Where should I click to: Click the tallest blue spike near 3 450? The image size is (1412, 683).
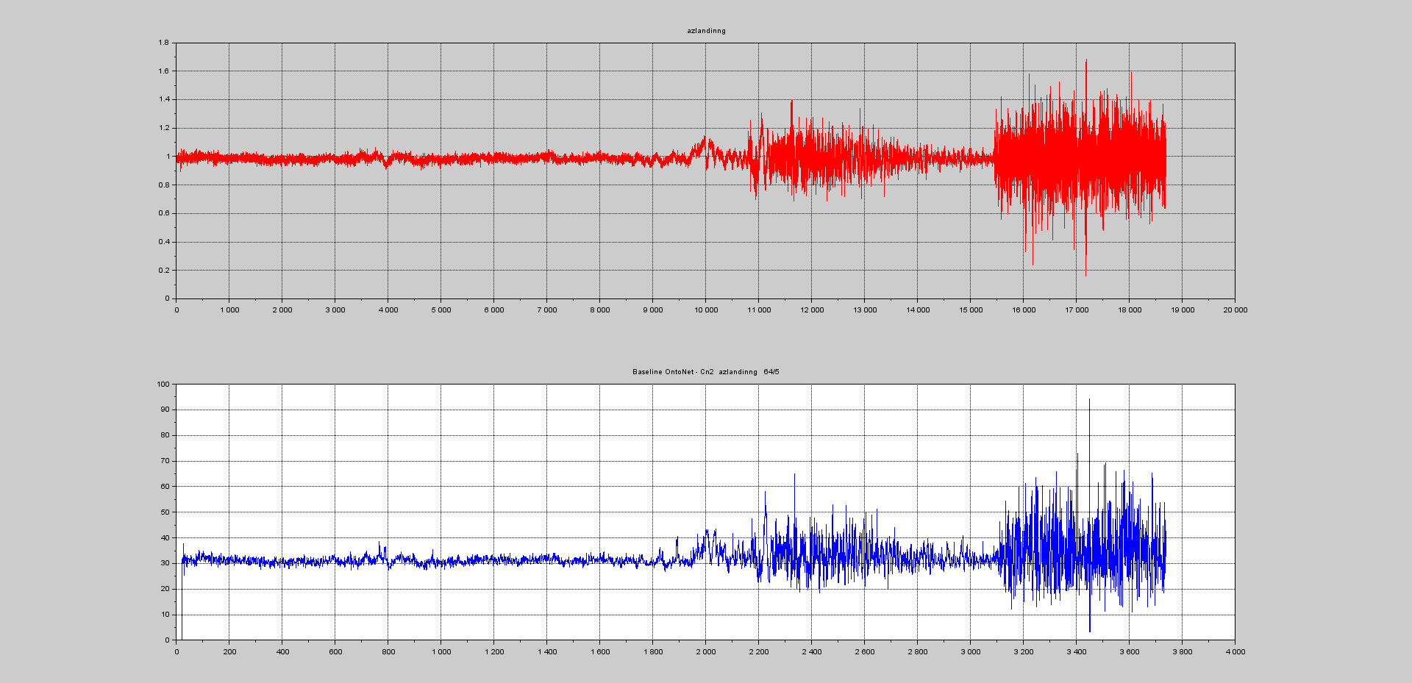pos(1089,401)
